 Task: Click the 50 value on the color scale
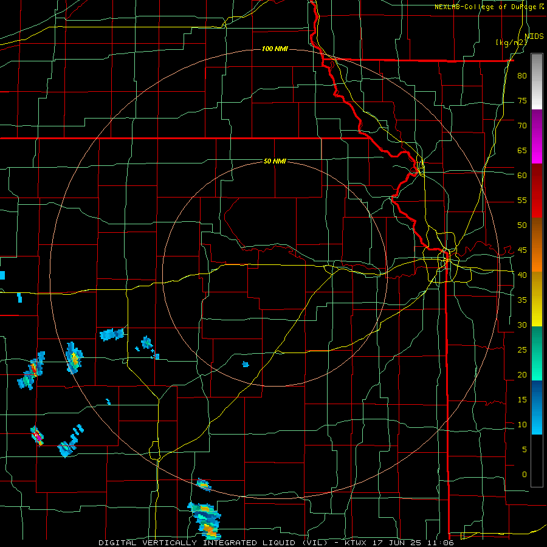522,225
